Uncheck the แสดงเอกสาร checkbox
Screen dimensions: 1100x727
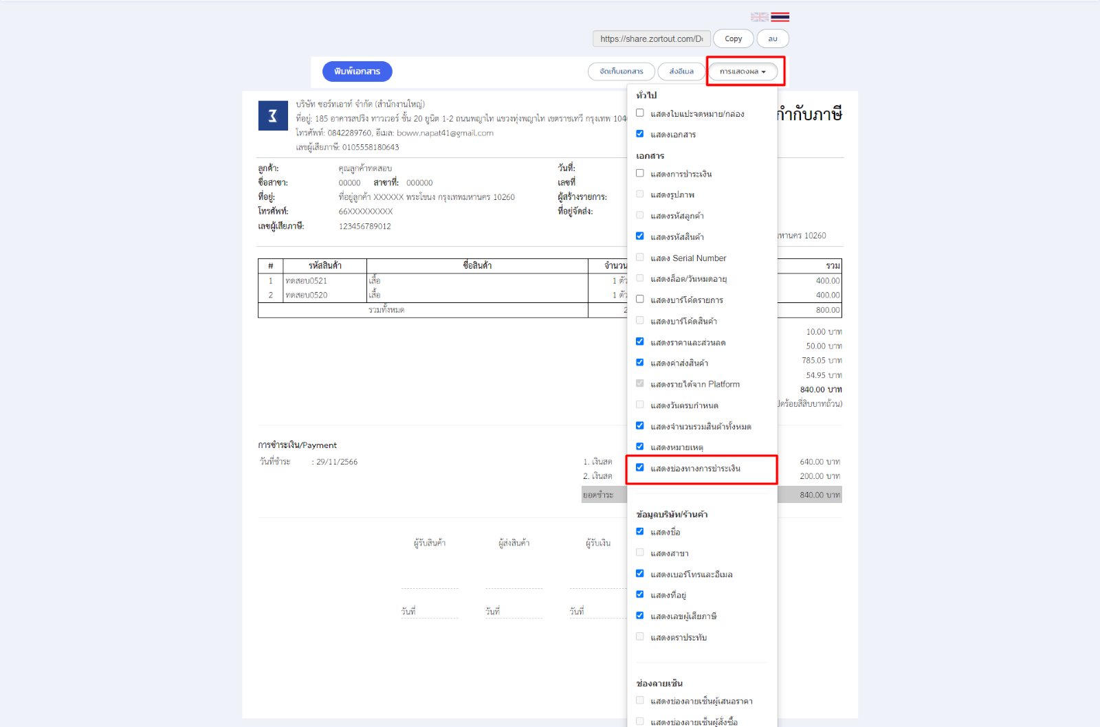(640, 134)
